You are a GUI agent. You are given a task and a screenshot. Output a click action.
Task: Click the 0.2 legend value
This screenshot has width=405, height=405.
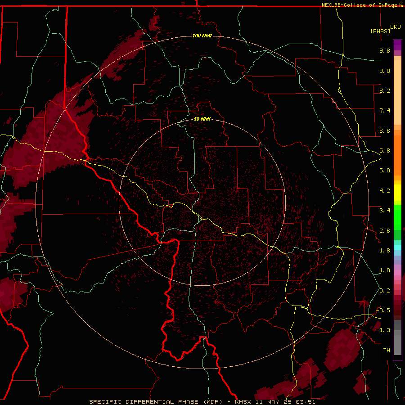point(385,291)
